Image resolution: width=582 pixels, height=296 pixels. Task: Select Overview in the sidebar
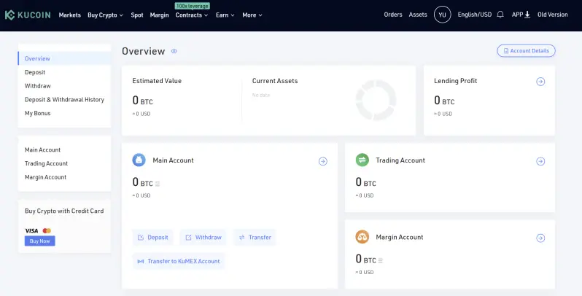coord(65,58)
